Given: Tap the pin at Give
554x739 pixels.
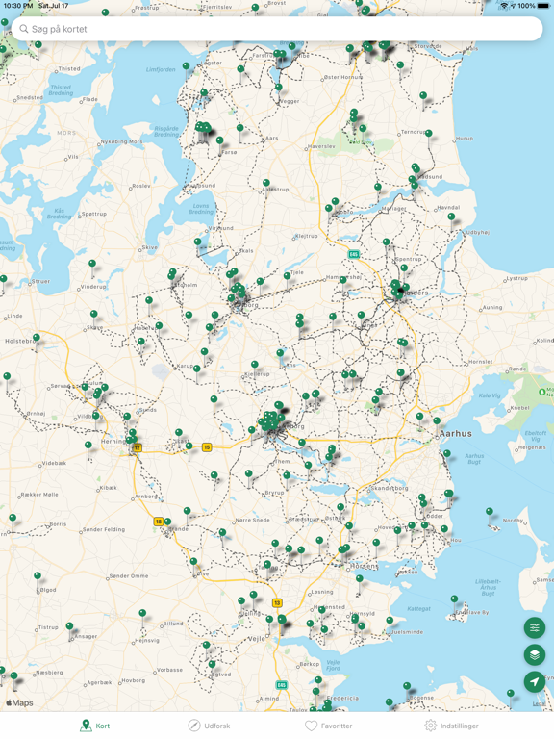Looking at the screenshot, I should 193,561.
